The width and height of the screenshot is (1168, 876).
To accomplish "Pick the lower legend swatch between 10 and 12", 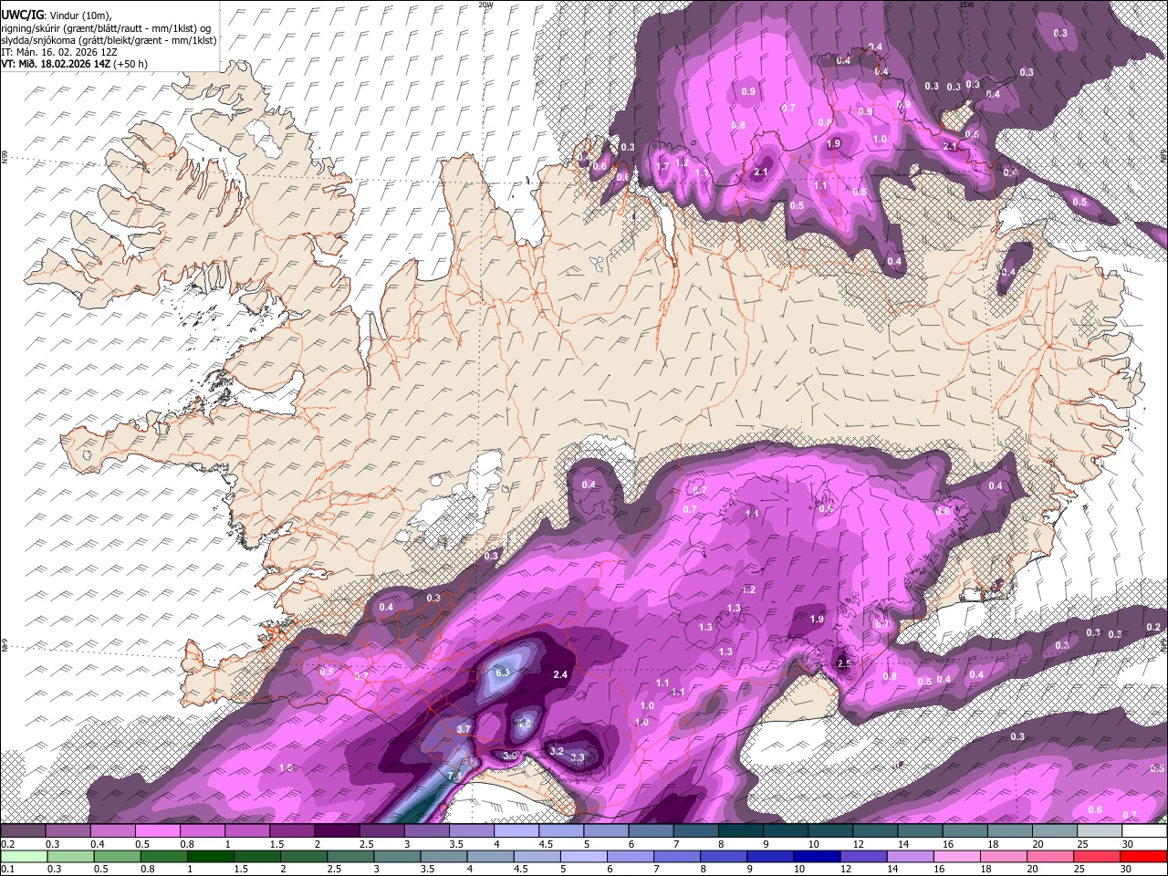I will pyautogui.click(x=818, y=856).
